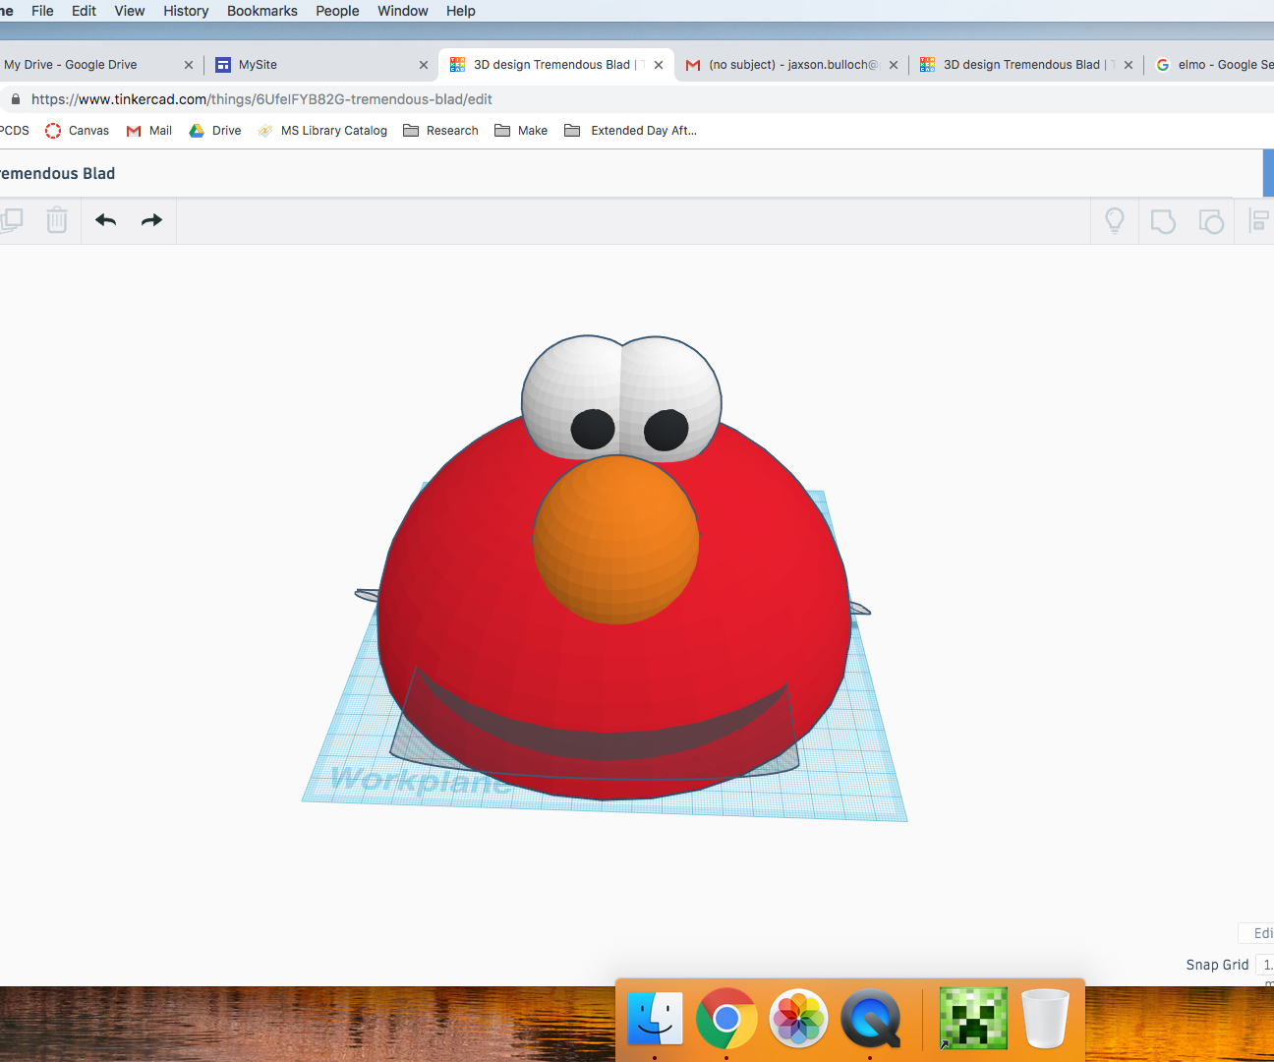Select the right black pupil
The image size is (1274, 1062).
click(666, 430)
